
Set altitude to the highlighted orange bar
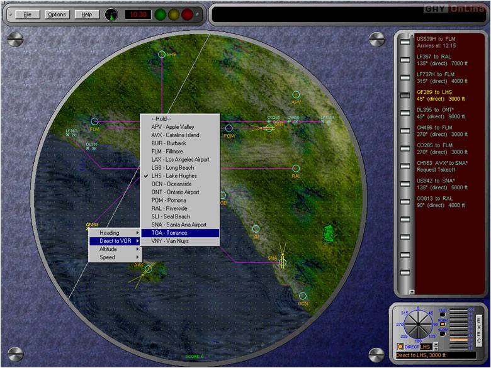coord(458,340)
